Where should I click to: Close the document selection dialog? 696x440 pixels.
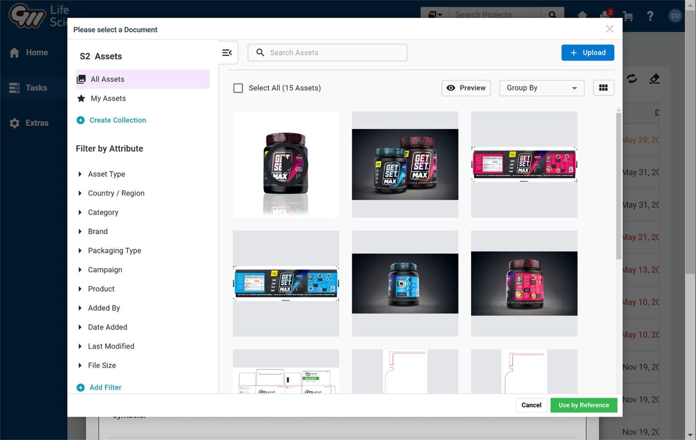609,29
